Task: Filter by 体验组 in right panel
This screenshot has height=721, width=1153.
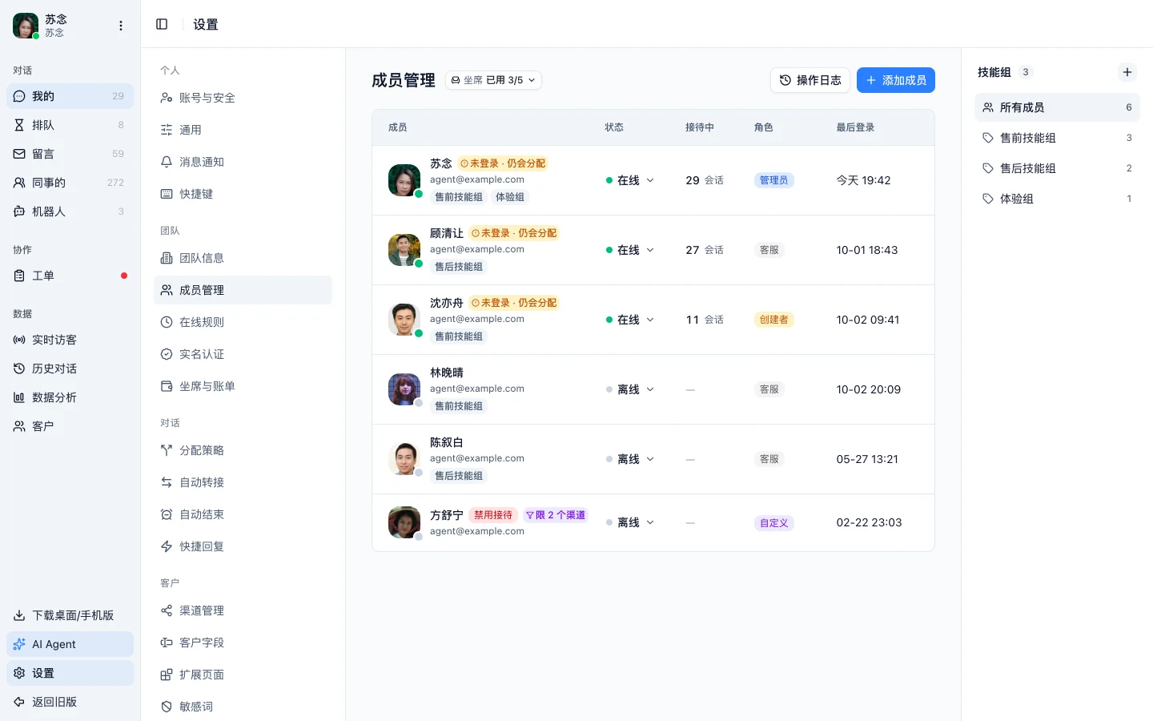Action: [x=1057, y=199]
